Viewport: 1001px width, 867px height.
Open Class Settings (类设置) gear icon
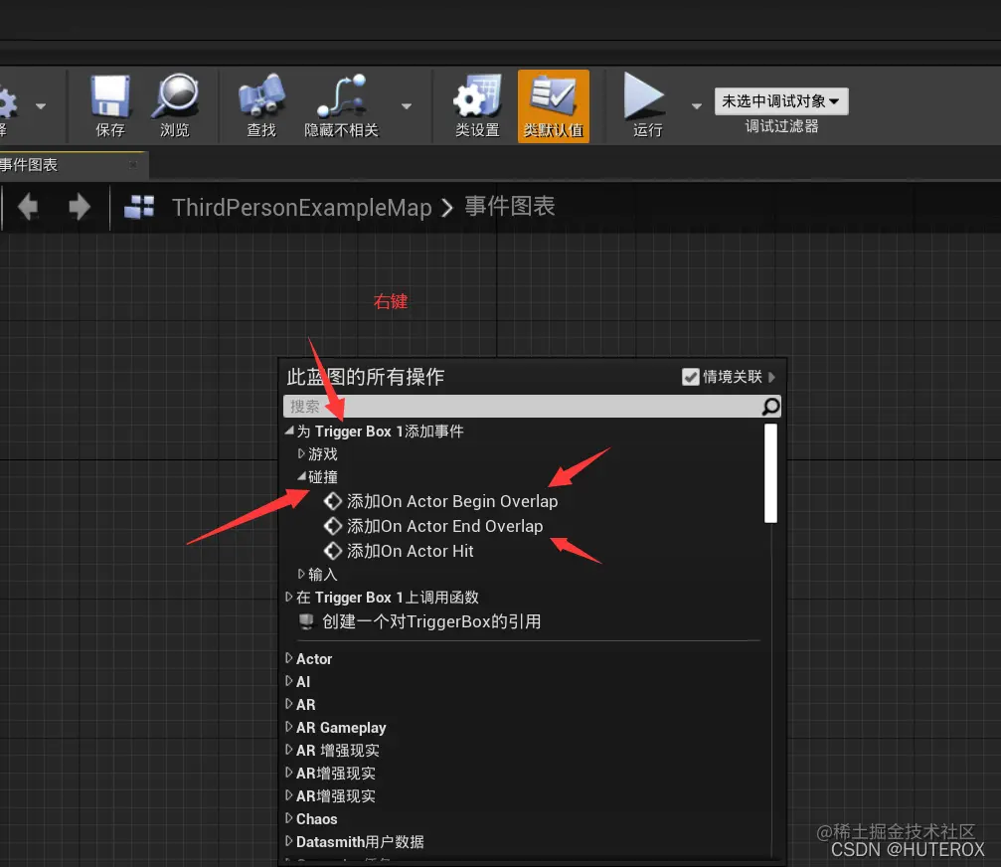click(x=477, y=95)
